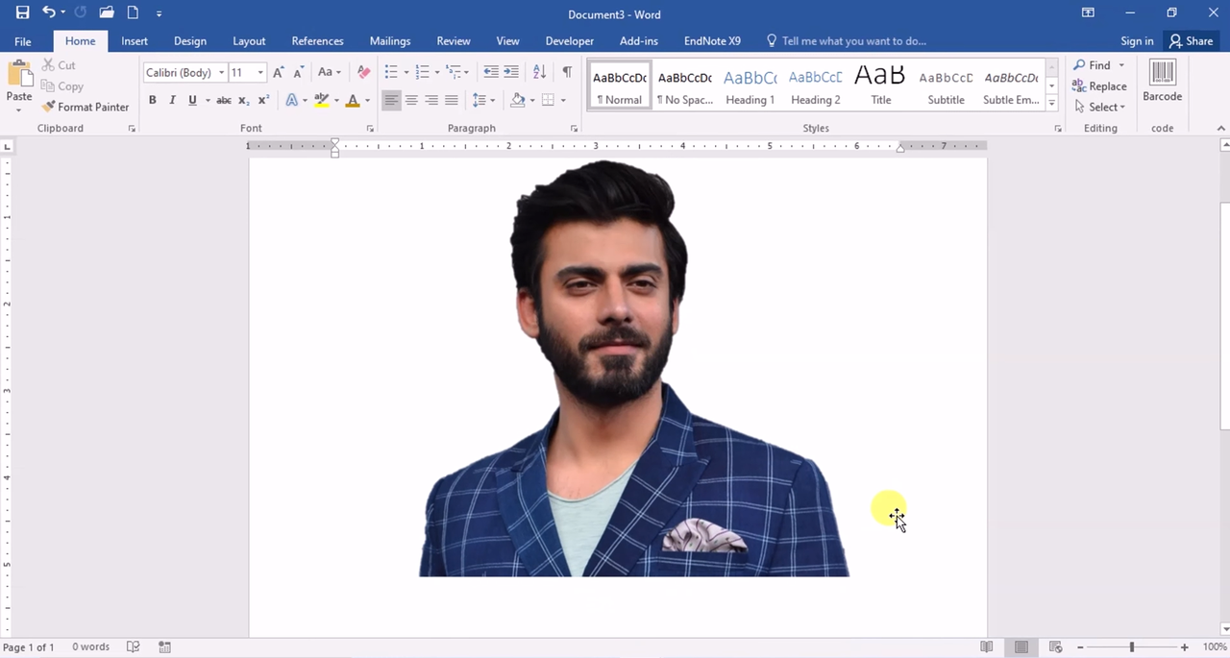Open the Font dialog launcher
The width and height of the screenshot is (1230, 658).
pyautogui.click(x=370, y=128)
